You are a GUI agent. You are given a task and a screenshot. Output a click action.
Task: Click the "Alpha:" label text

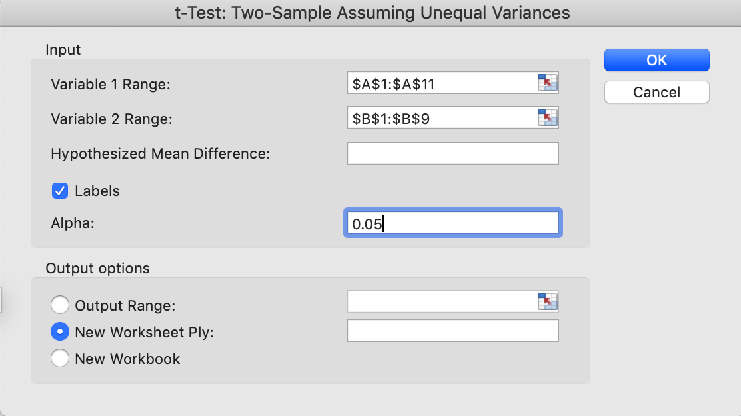click(x=73, y=223)
